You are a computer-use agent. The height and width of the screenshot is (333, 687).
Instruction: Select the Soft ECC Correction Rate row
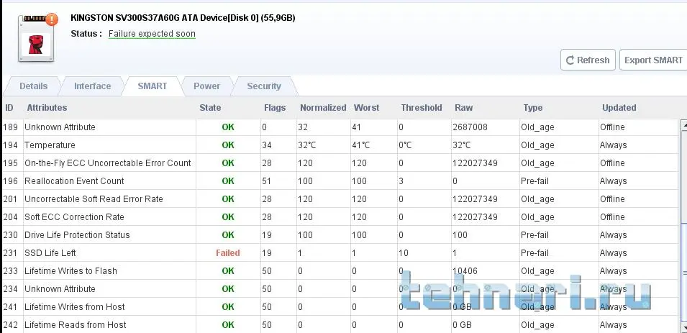pos(340,217)
